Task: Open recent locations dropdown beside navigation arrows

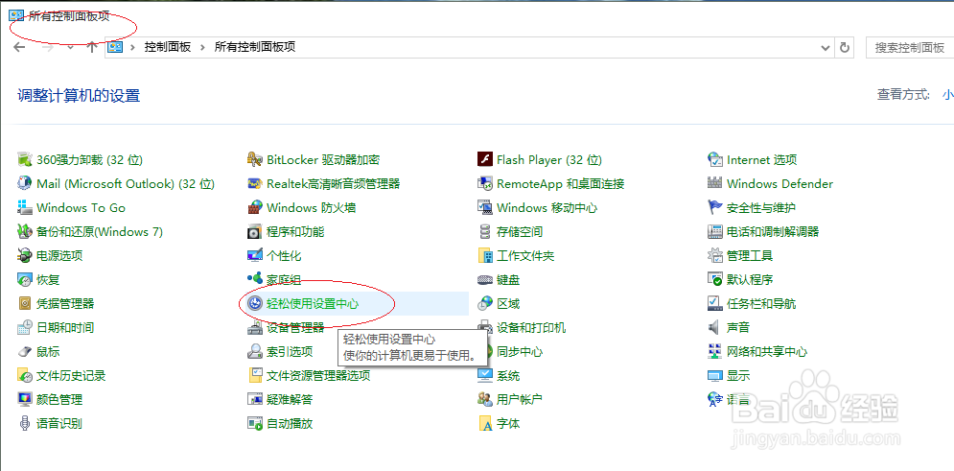Action: point(70,47)
